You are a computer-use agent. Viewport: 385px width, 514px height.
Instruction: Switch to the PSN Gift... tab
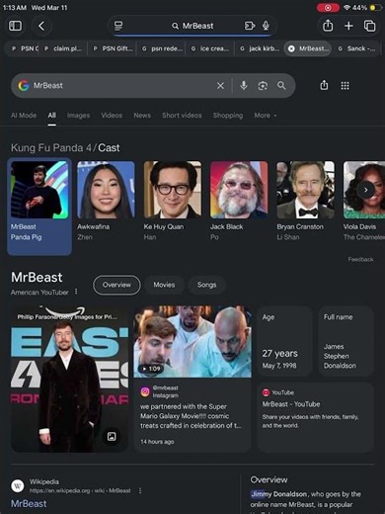(x=113, y=48)
